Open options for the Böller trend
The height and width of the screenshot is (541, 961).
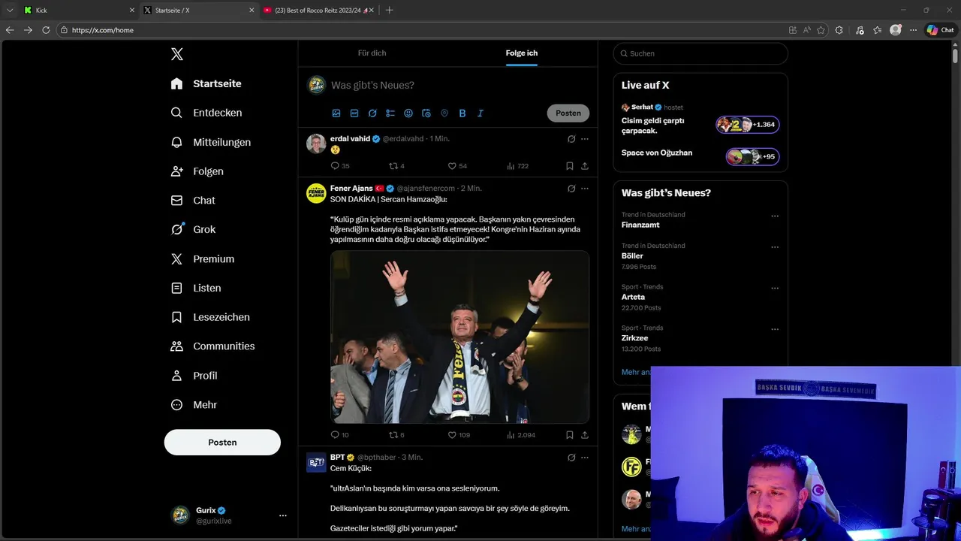point(775,247)
